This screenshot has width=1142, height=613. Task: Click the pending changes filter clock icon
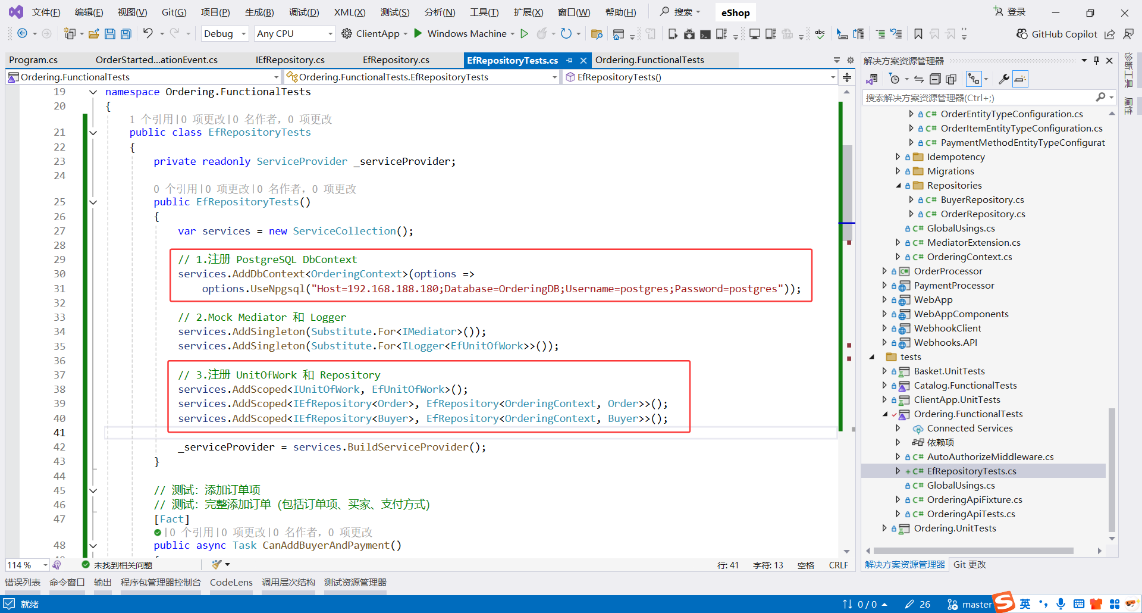894,79
